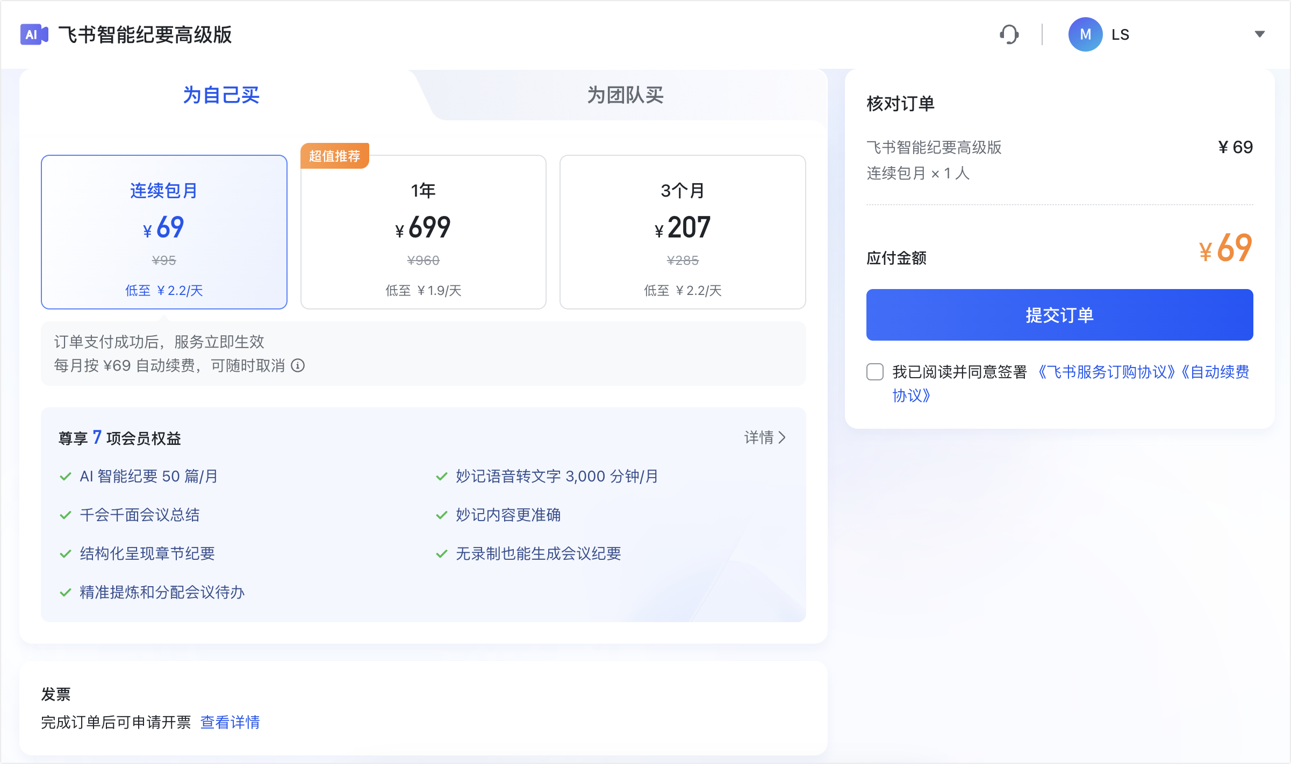Click the 应付金额 label
Image resolution: width=1291 pixels, height=764 pixels.
click(x=896, y=258)
